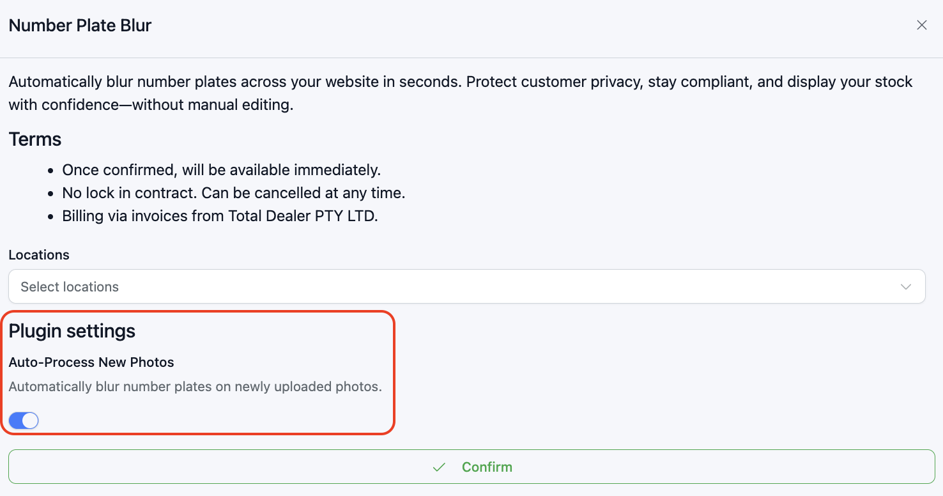Click the 'Locations' field label
This screenshot has width=943, height=496.
point(39,255)
